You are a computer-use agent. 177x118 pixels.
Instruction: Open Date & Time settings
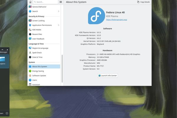pos(44,57)
